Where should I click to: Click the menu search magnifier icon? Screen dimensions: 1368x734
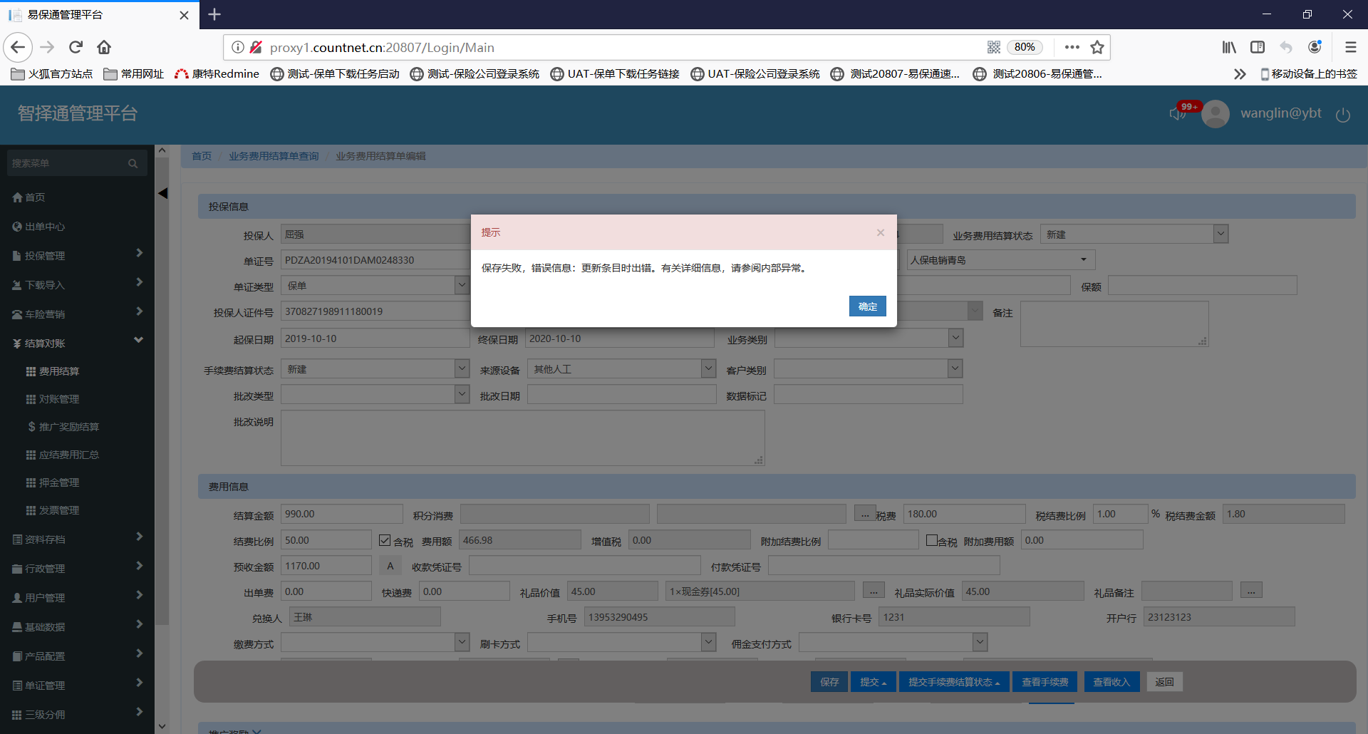(133, 164)
